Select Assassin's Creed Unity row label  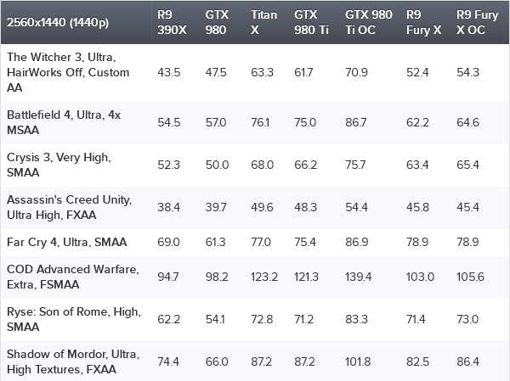click(x=70, y=207)
